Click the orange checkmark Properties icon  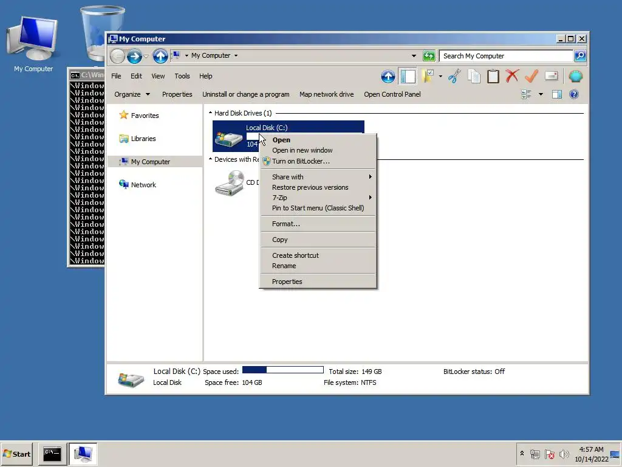531,76
